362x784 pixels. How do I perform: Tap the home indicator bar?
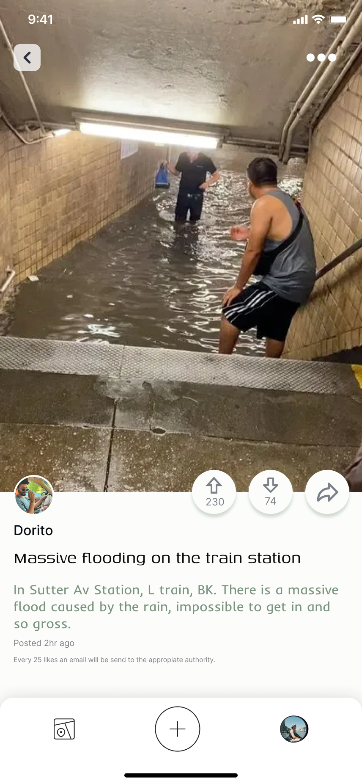(181, 776)
